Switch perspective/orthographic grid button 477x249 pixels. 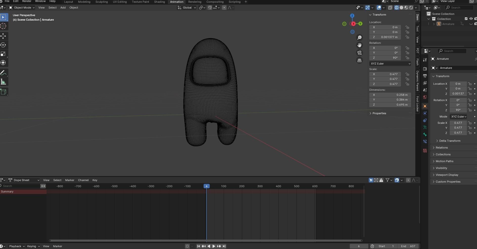coord(359,60)
